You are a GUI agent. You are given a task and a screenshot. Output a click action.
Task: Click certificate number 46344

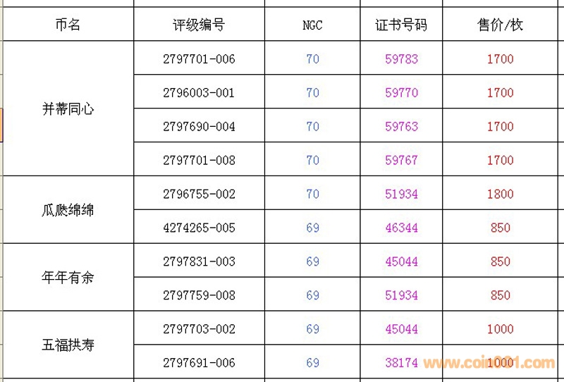coord(401,228)
